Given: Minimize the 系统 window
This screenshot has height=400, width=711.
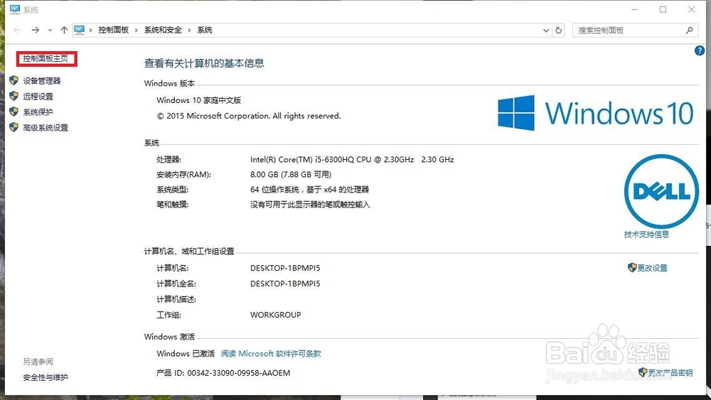Looking at the screenshot, I should [635, 9].
